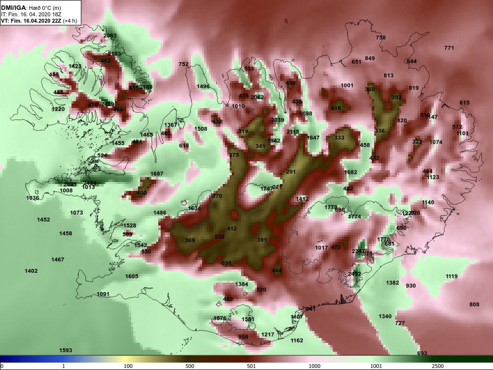Select the map value '1687'
The width and height of the screenshot is (493, 370).
(x=157, y=174)
